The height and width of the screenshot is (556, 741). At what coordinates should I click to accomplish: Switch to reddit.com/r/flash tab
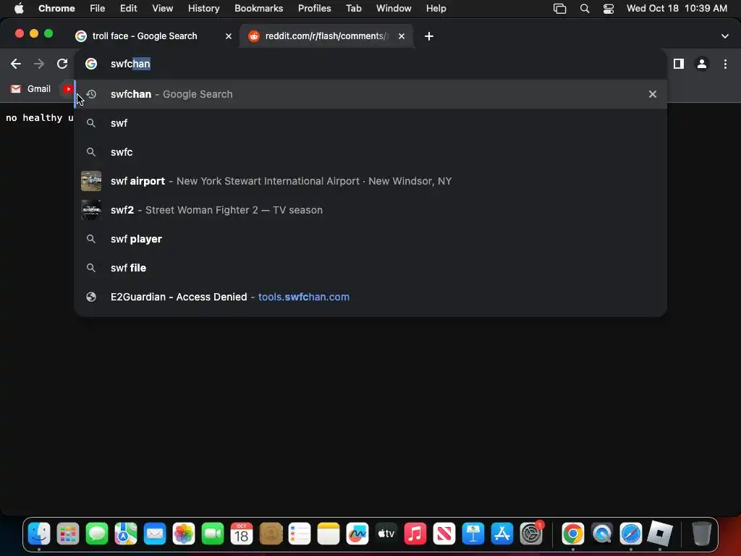click(327, 36)
